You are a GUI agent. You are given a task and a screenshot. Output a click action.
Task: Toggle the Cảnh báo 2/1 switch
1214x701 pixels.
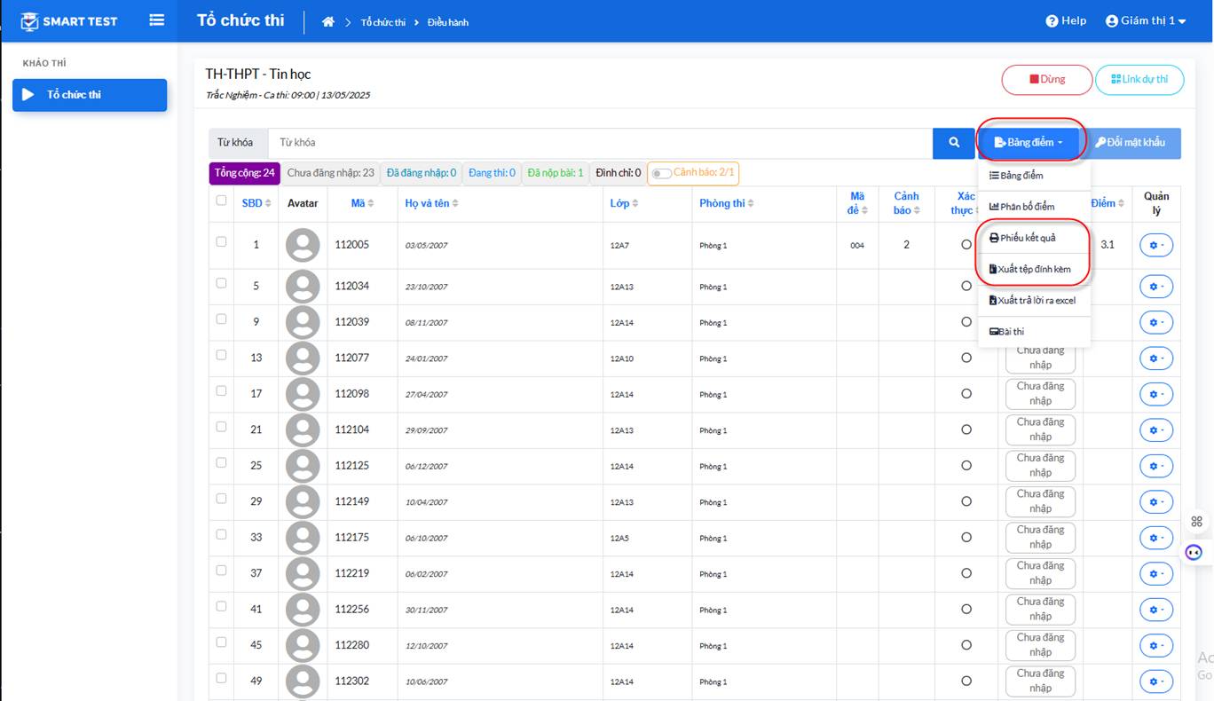[x=660, y=173]
